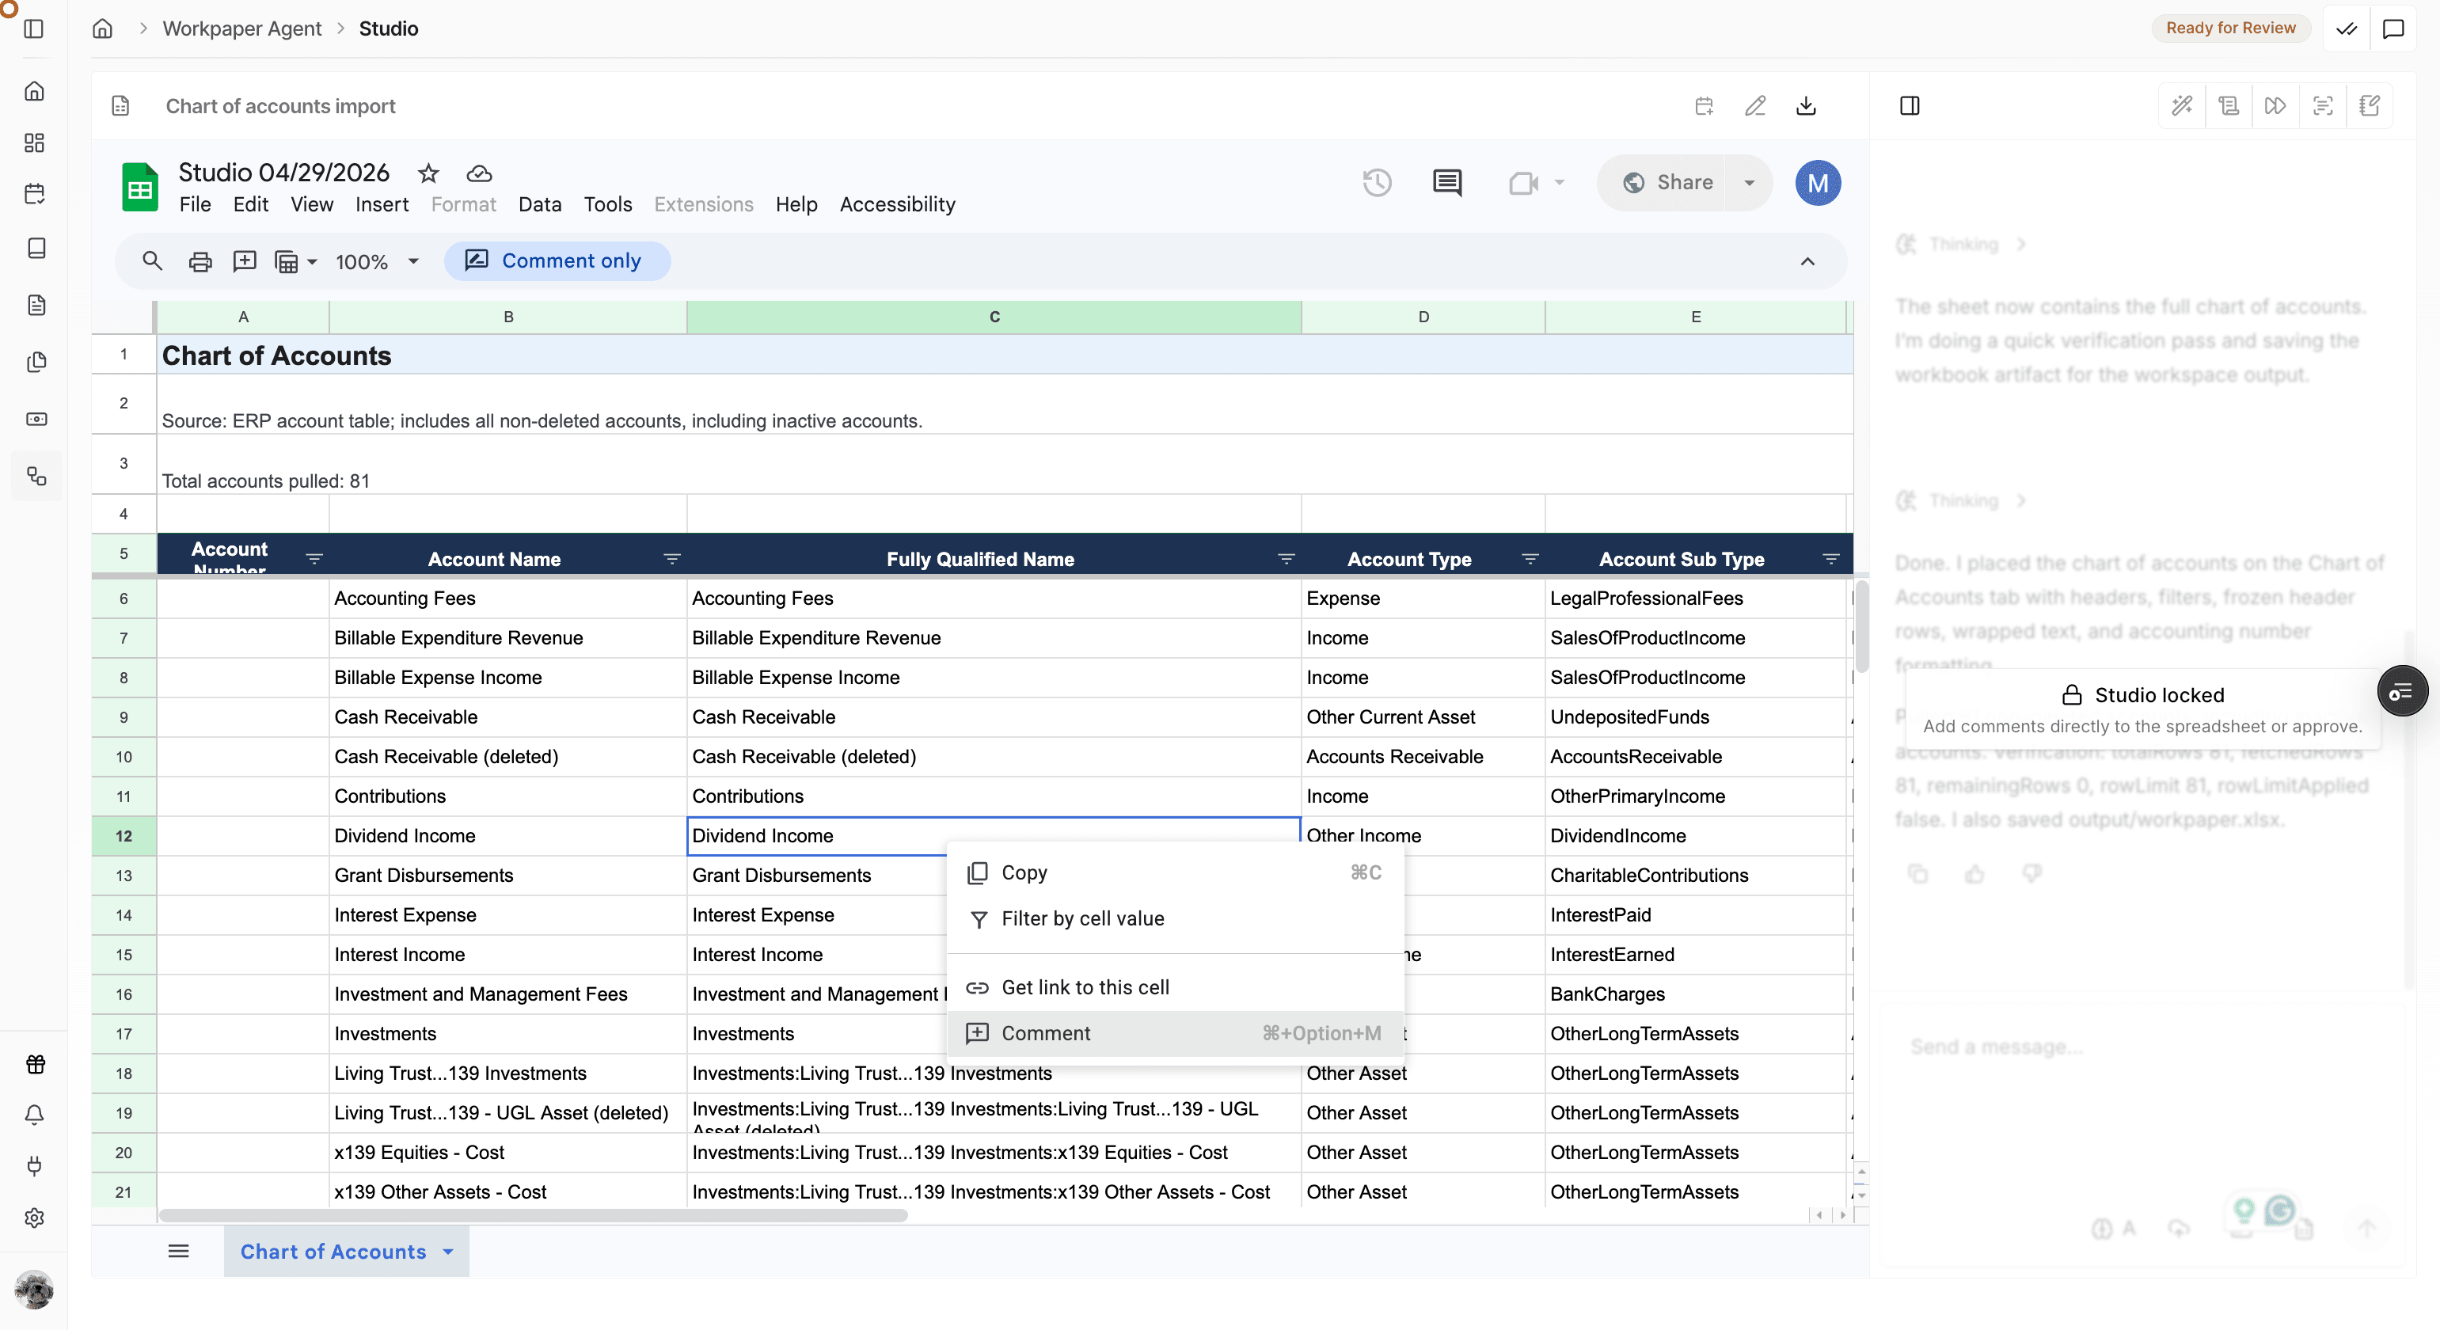Click the Ready for Review status badge
Screen dimensions: 2440x1330
tap(2231, 28)
